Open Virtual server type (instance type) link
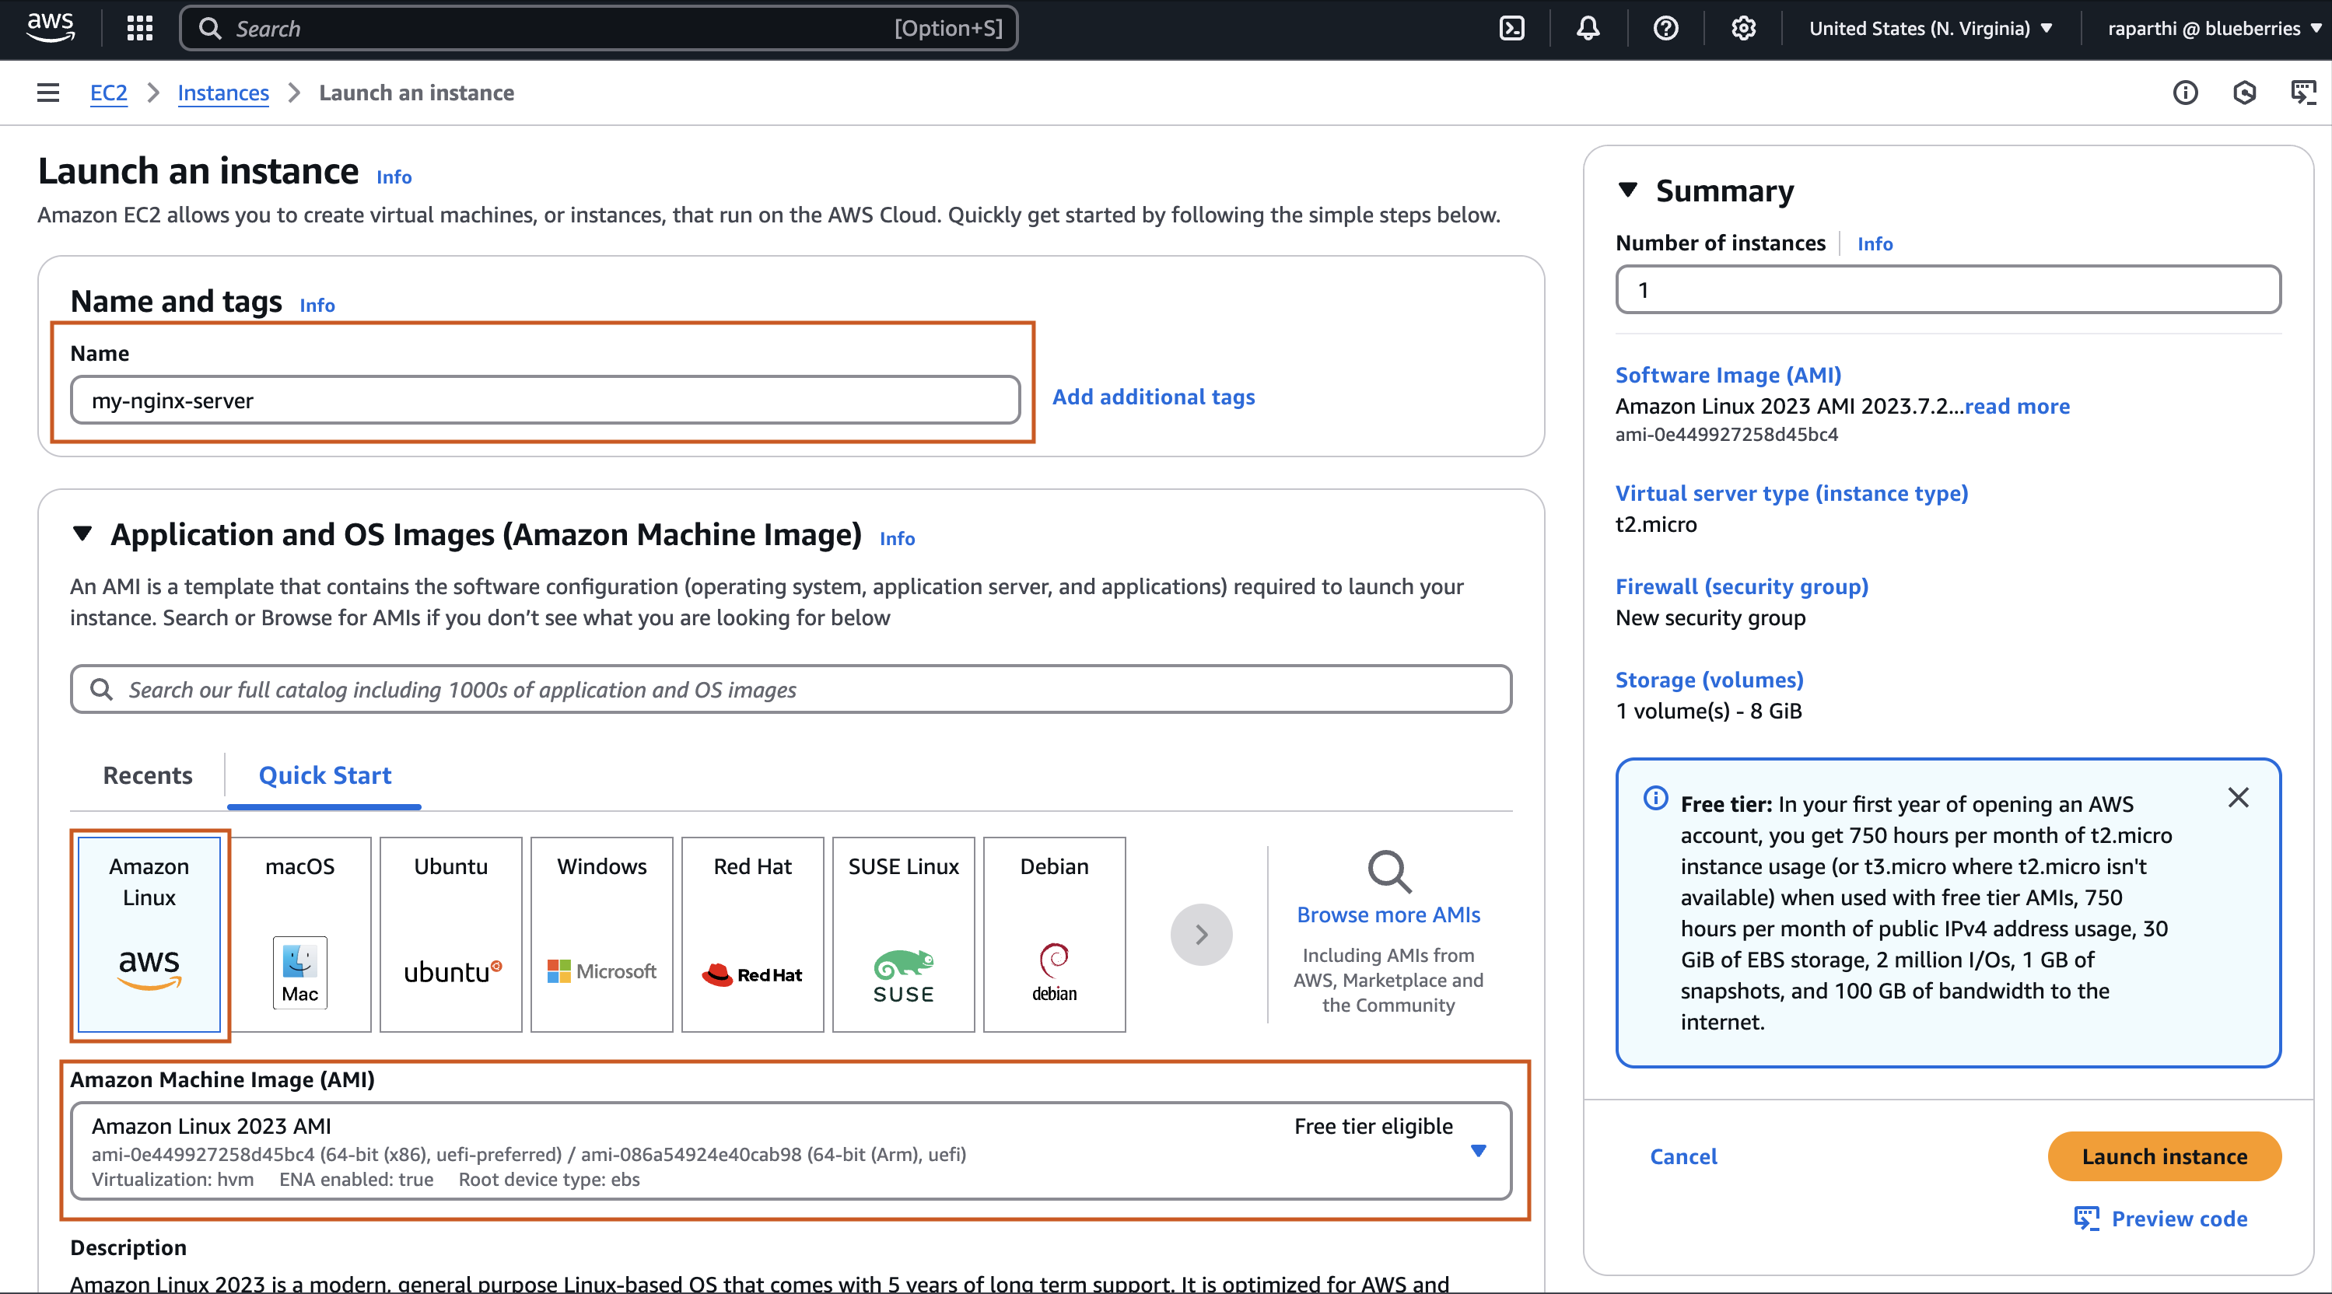The width and height of the screenshot is (2332, 1294). tap(1791, 492)
